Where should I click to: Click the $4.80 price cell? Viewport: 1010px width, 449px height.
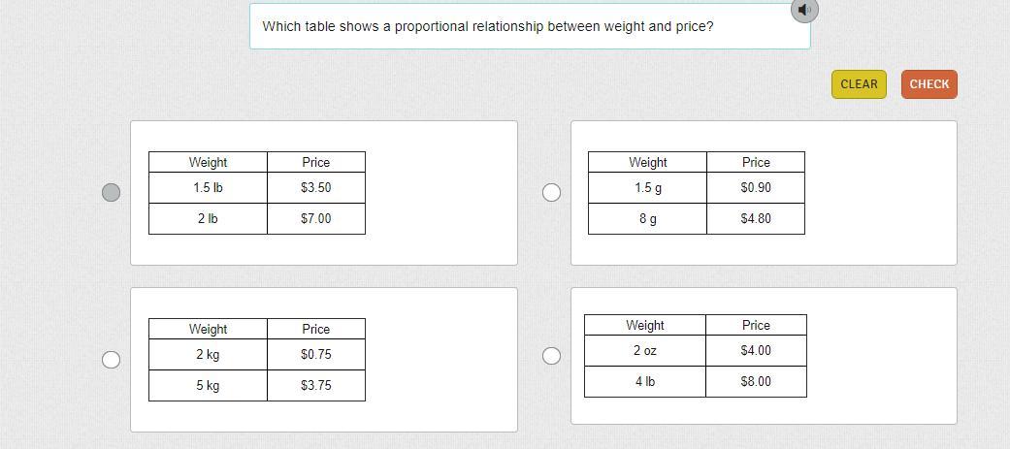[756, 218]
